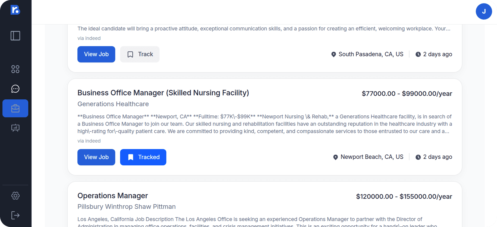Toggle the sidebar panel icon
This screenshot has width=497, height=227.
pyautogui.click(x=15, y=36)
